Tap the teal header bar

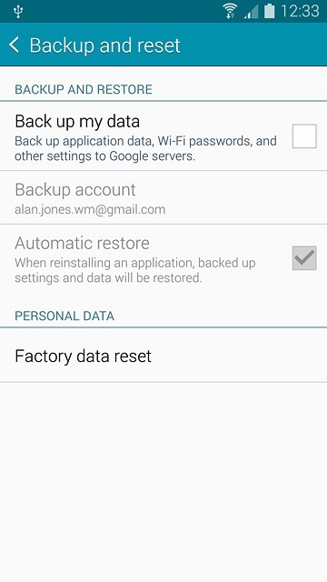pos(163,45)
